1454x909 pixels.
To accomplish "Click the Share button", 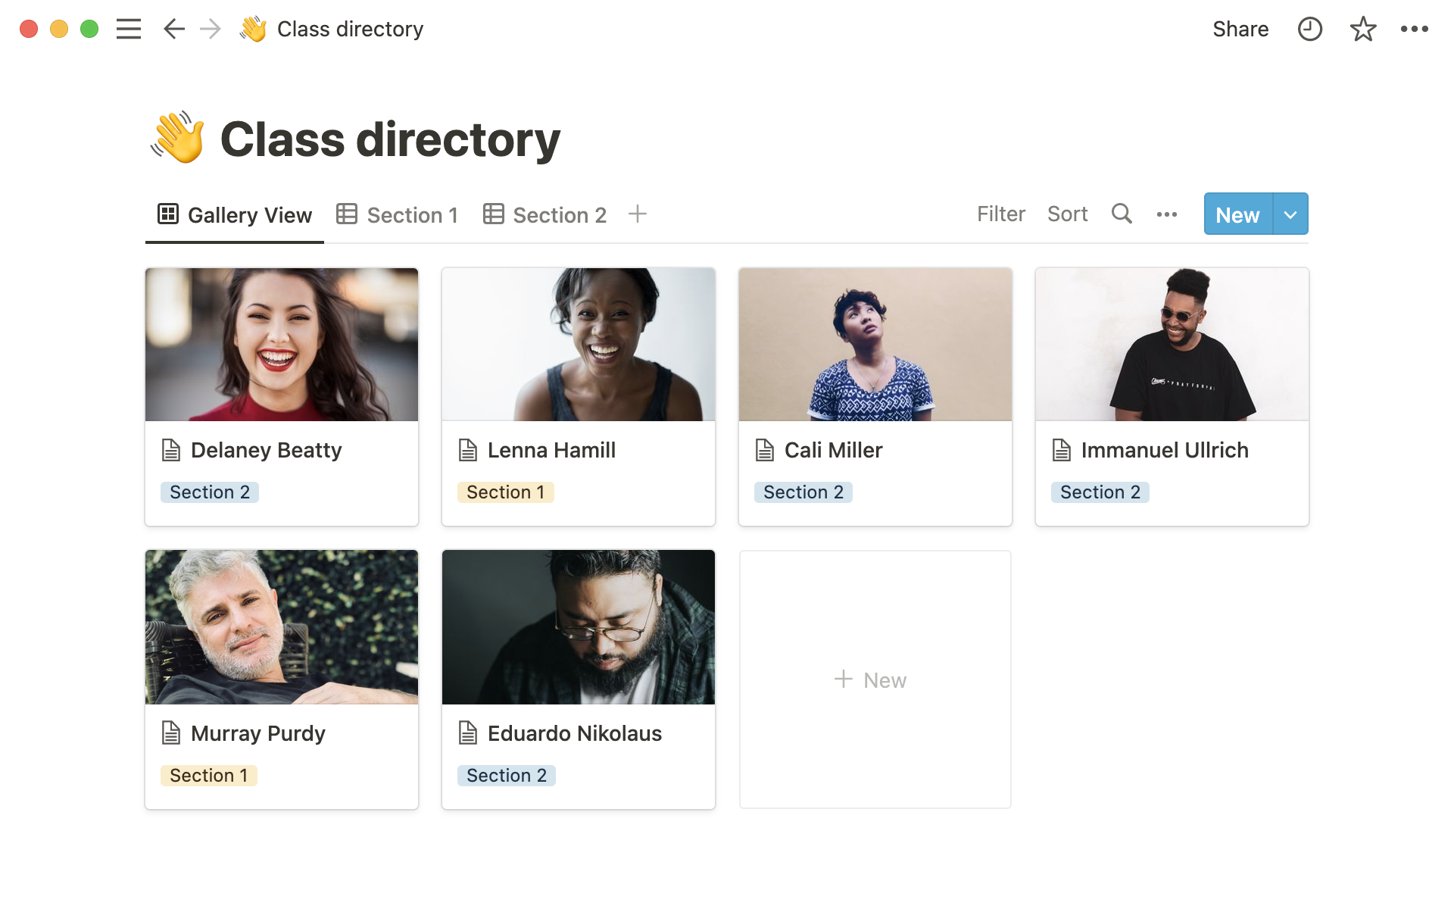I will pyautogui.click(x=1240, y=29).
